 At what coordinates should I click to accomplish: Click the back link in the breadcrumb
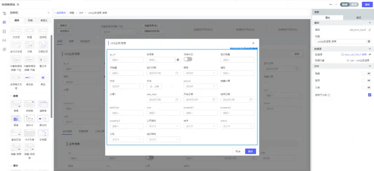coord(61,13)
